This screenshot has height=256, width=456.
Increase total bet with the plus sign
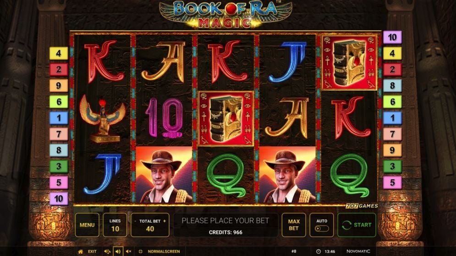165,221
